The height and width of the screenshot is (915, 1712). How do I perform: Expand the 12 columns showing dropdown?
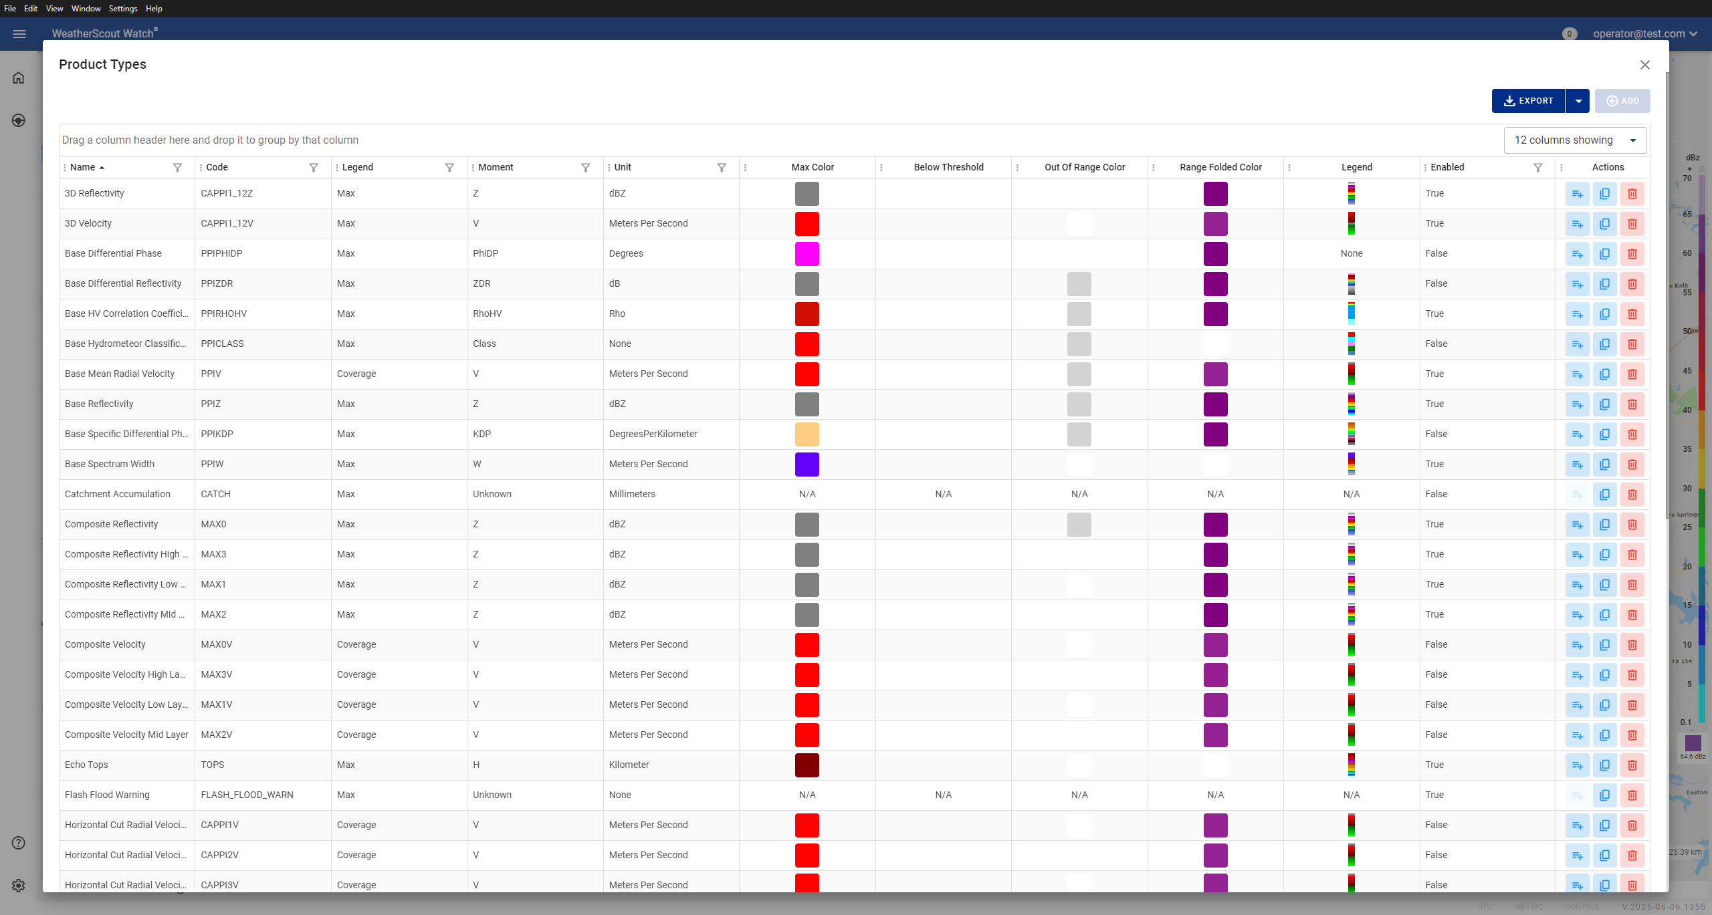[x=1575, y=140]
